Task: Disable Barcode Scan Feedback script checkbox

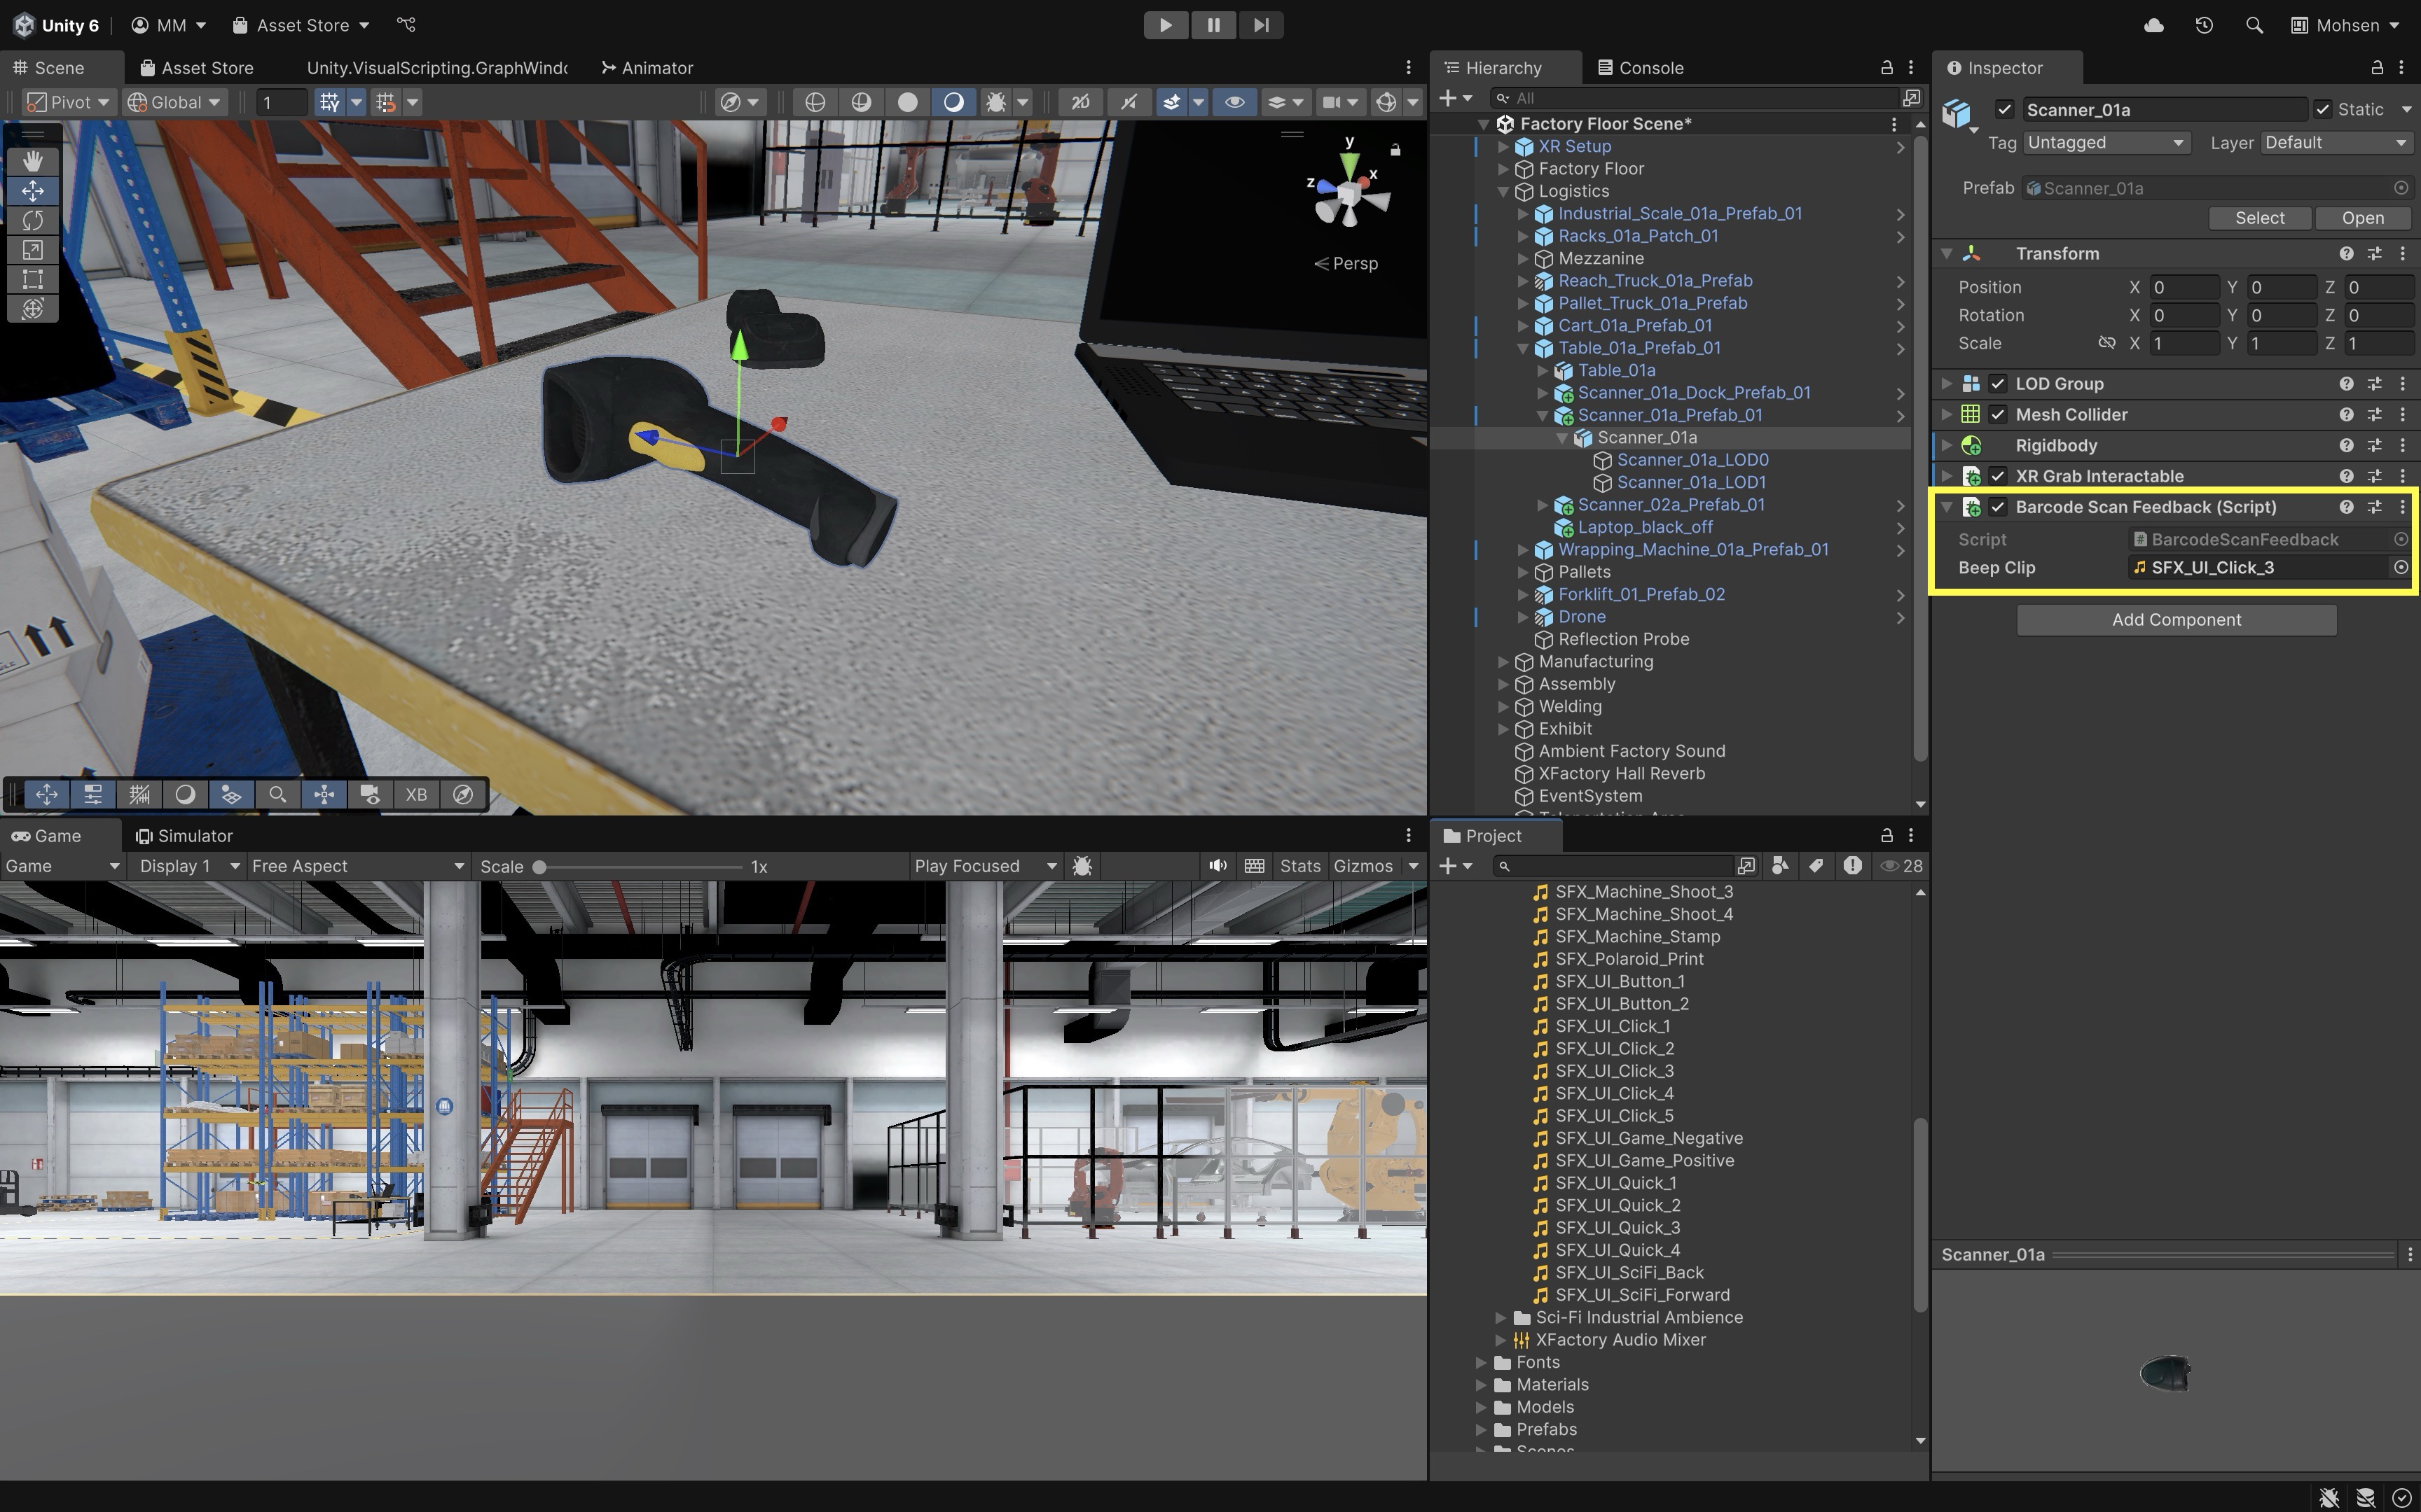Action: click(x=1998, y=508)
